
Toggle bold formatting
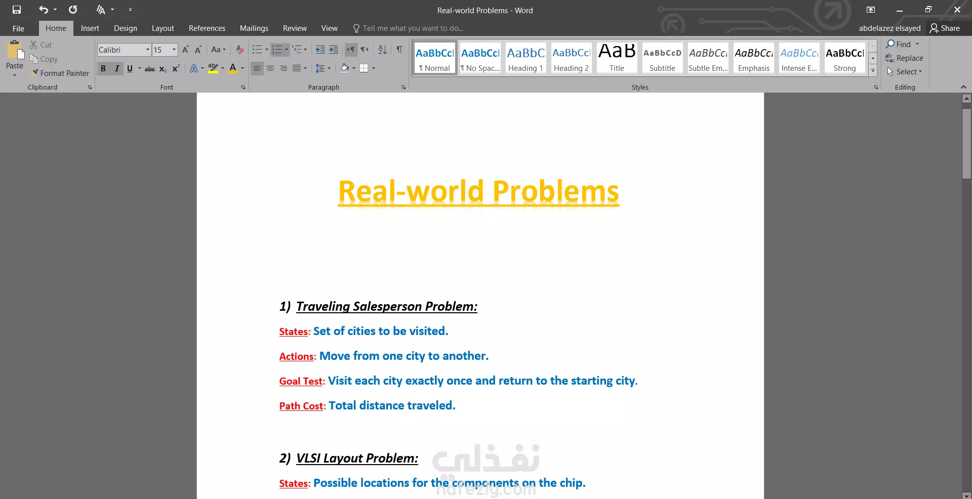point(103,68)
